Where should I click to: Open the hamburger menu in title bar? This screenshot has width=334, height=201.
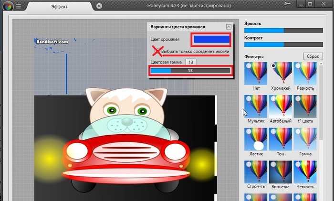point(19,6)
